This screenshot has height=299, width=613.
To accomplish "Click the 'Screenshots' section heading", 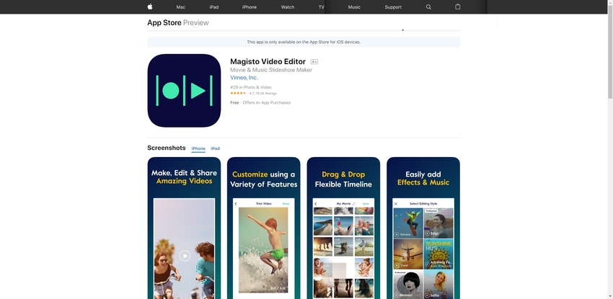I will (166, 148).
